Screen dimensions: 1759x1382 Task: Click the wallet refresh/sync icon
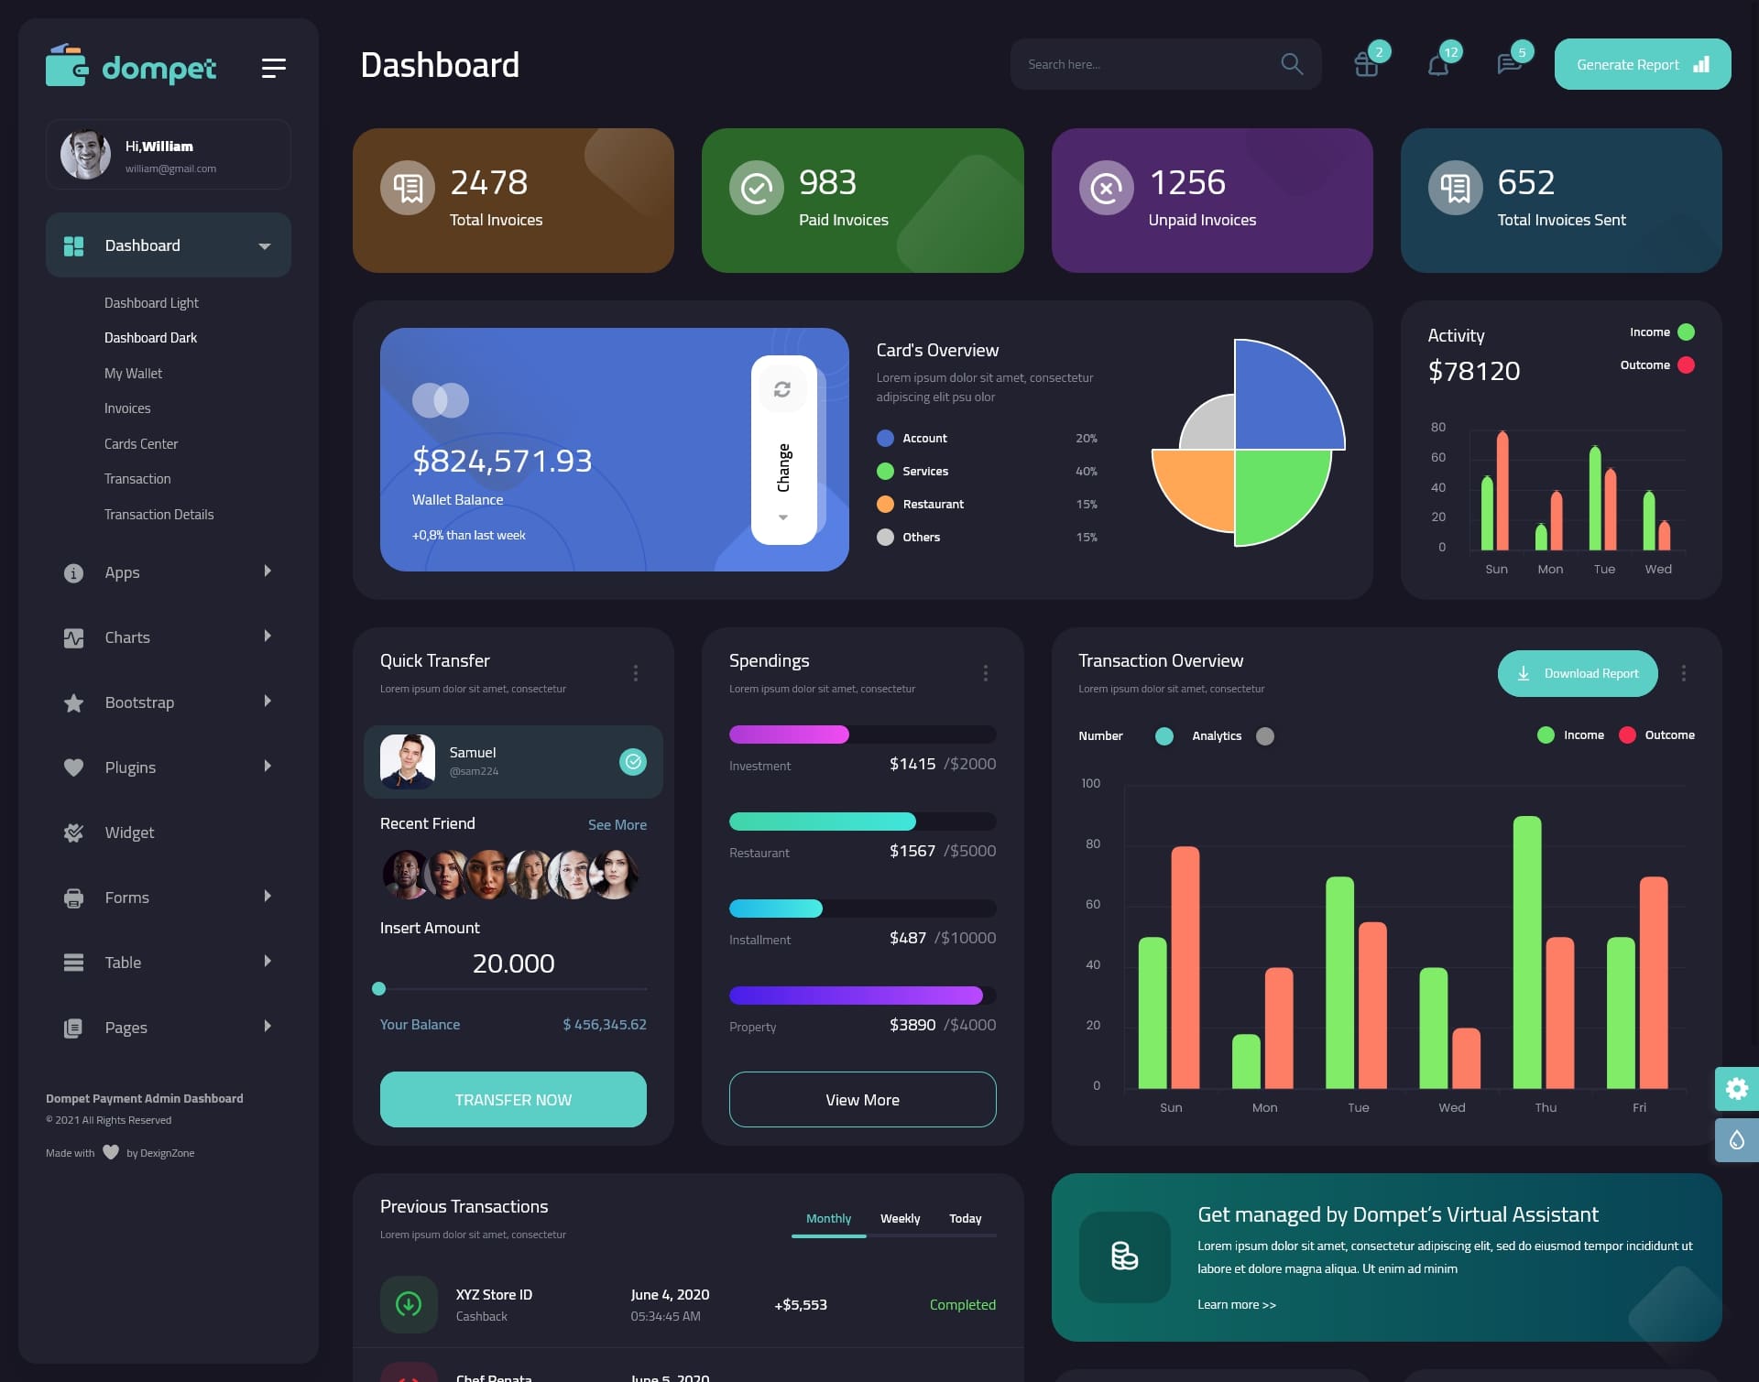coord(782,388)
